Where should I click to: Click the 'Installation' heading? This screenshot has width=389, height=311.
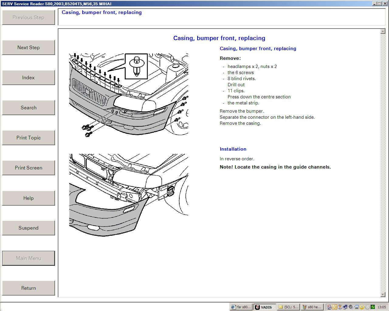coord(233,149)
